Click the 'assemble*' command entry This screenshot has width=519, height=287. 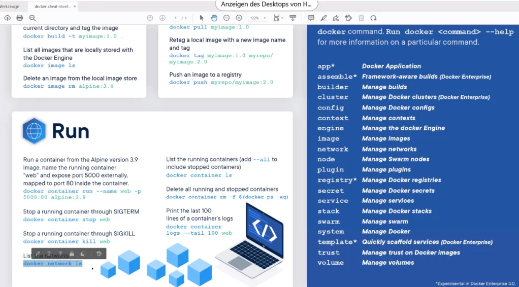click(337, 77)
